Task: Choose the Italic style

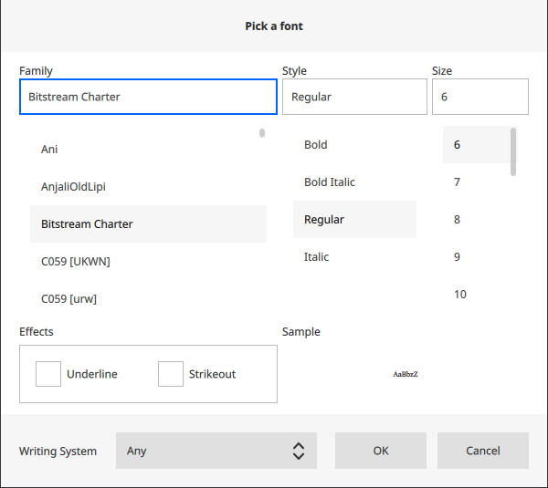Action: [x=316, y=256]
